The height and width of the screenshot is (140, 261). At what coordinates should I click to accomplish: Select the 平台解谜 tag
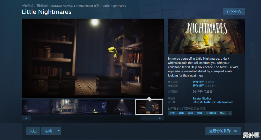[x=211, y=113]
